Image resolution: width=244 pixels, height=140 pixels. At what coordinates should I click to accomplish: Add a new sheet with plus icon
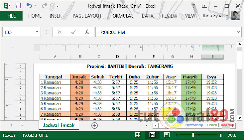[95, 126]
